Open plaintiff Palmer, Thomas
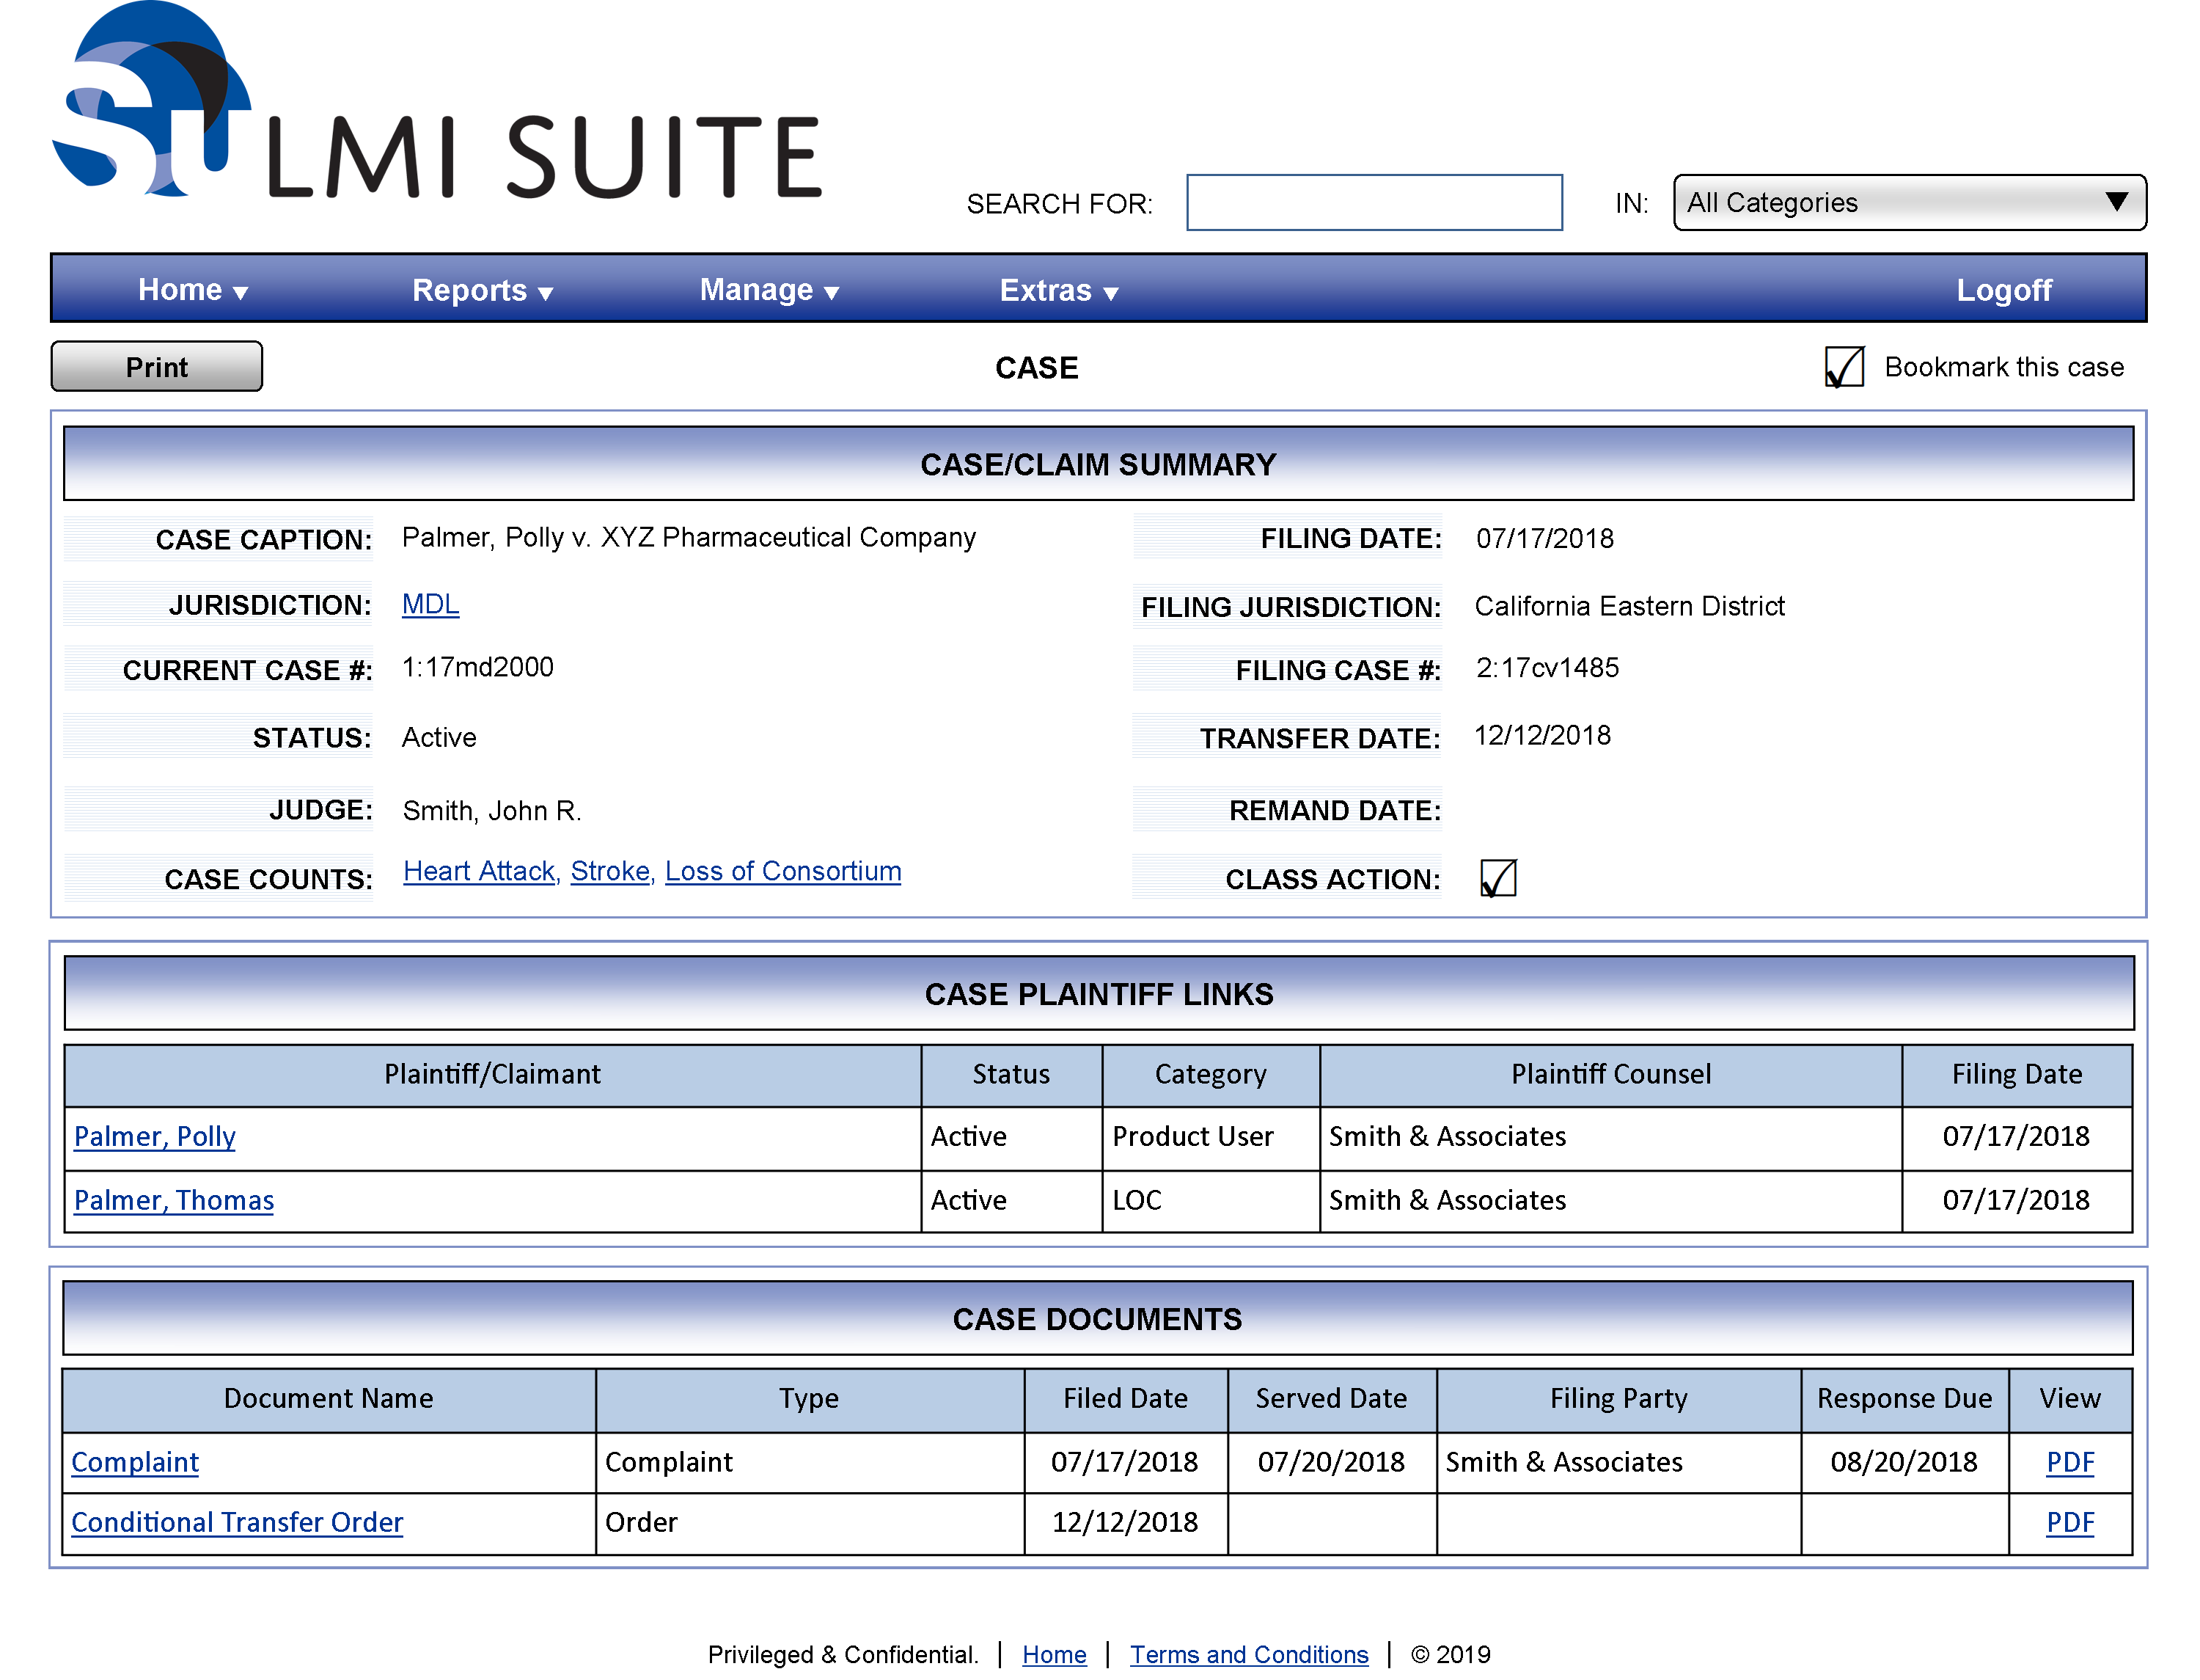This screenshot has width=2200, height=1680. 174,1200
